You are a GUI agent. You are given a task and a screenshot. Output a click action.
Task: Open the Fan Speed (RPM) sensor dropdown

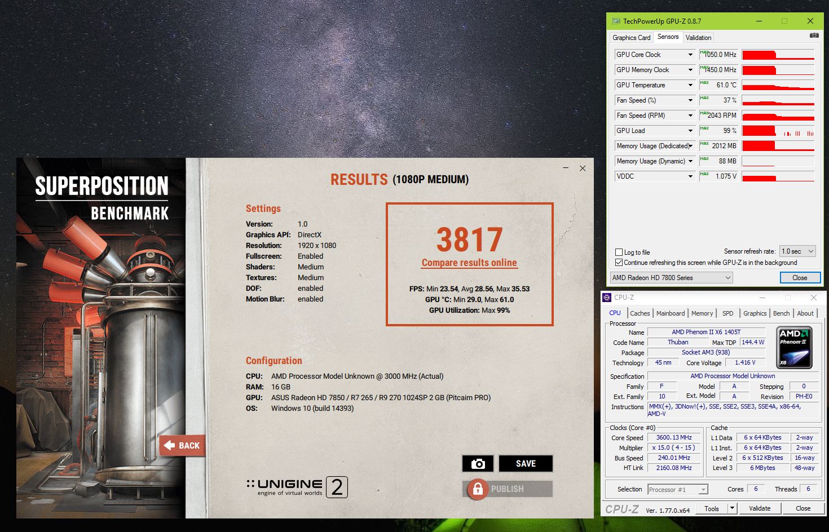pos(690,116)
